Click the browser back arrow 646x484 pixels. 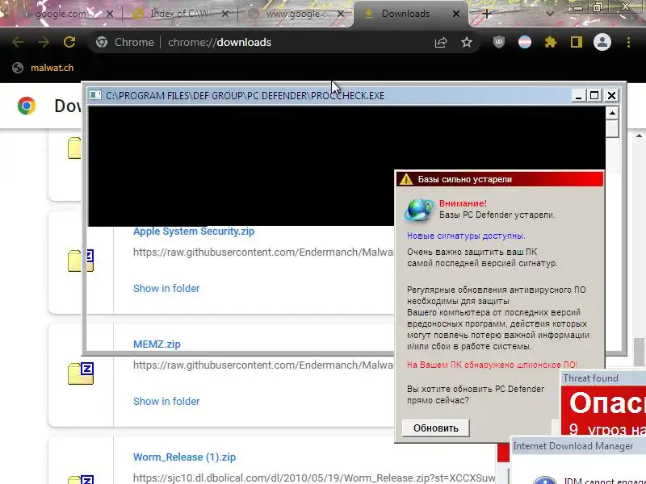coord(18,42)
